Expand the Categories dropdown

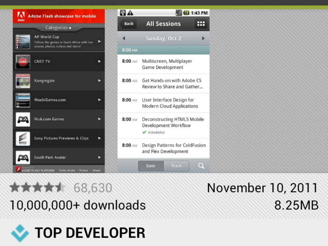pos(58,28)
